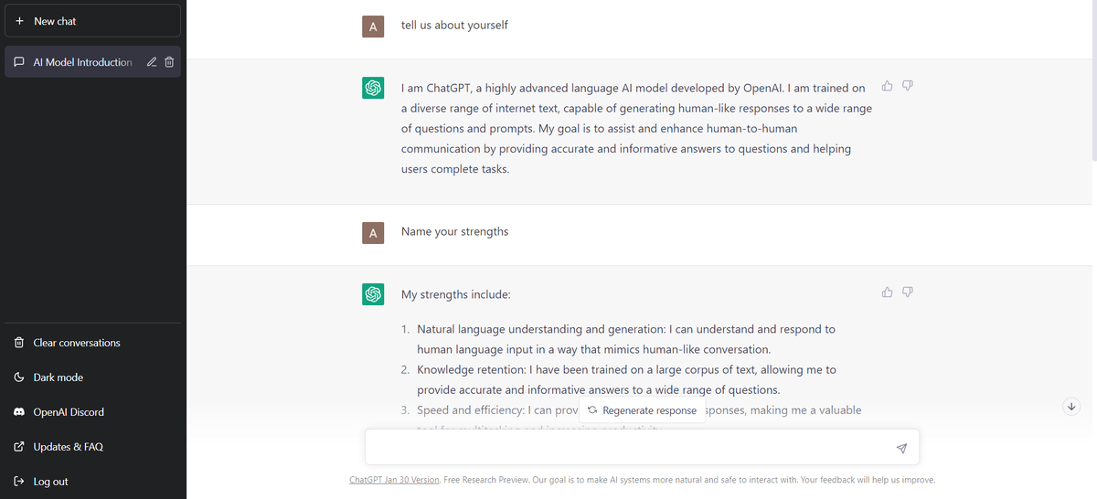Start a New chat
Viewport: 1097px width, 499px height.
point(92,21)
